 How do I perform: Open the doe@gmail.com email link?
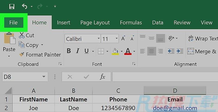pyautogui.click(x=175, y=108)
